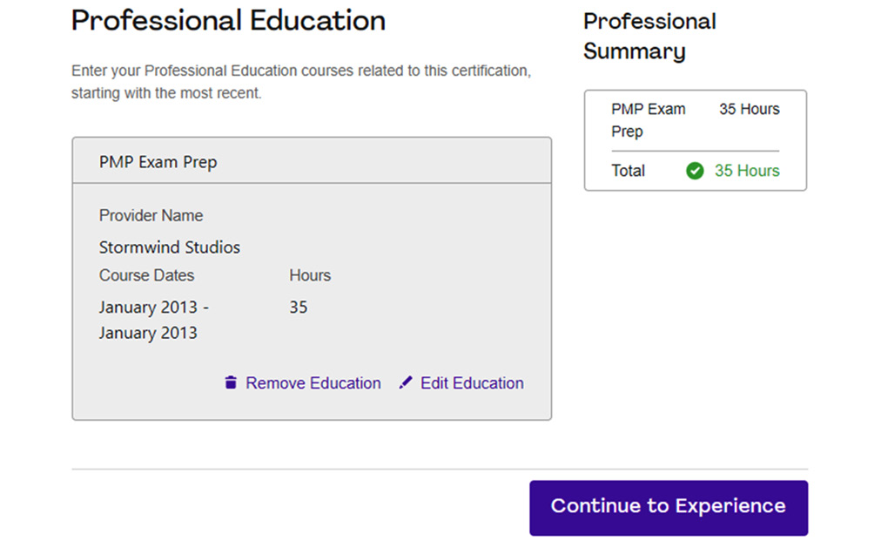Click the green 35 Hours total
This screenshot has width=881, height=541.
coord(747,171)
